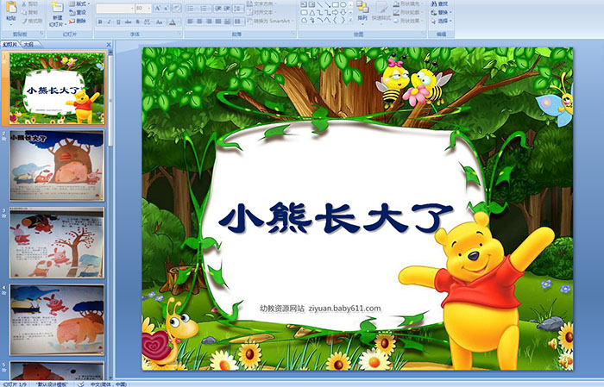
Task: Open the Font group dialog launcher
Action: click(179, 34)
